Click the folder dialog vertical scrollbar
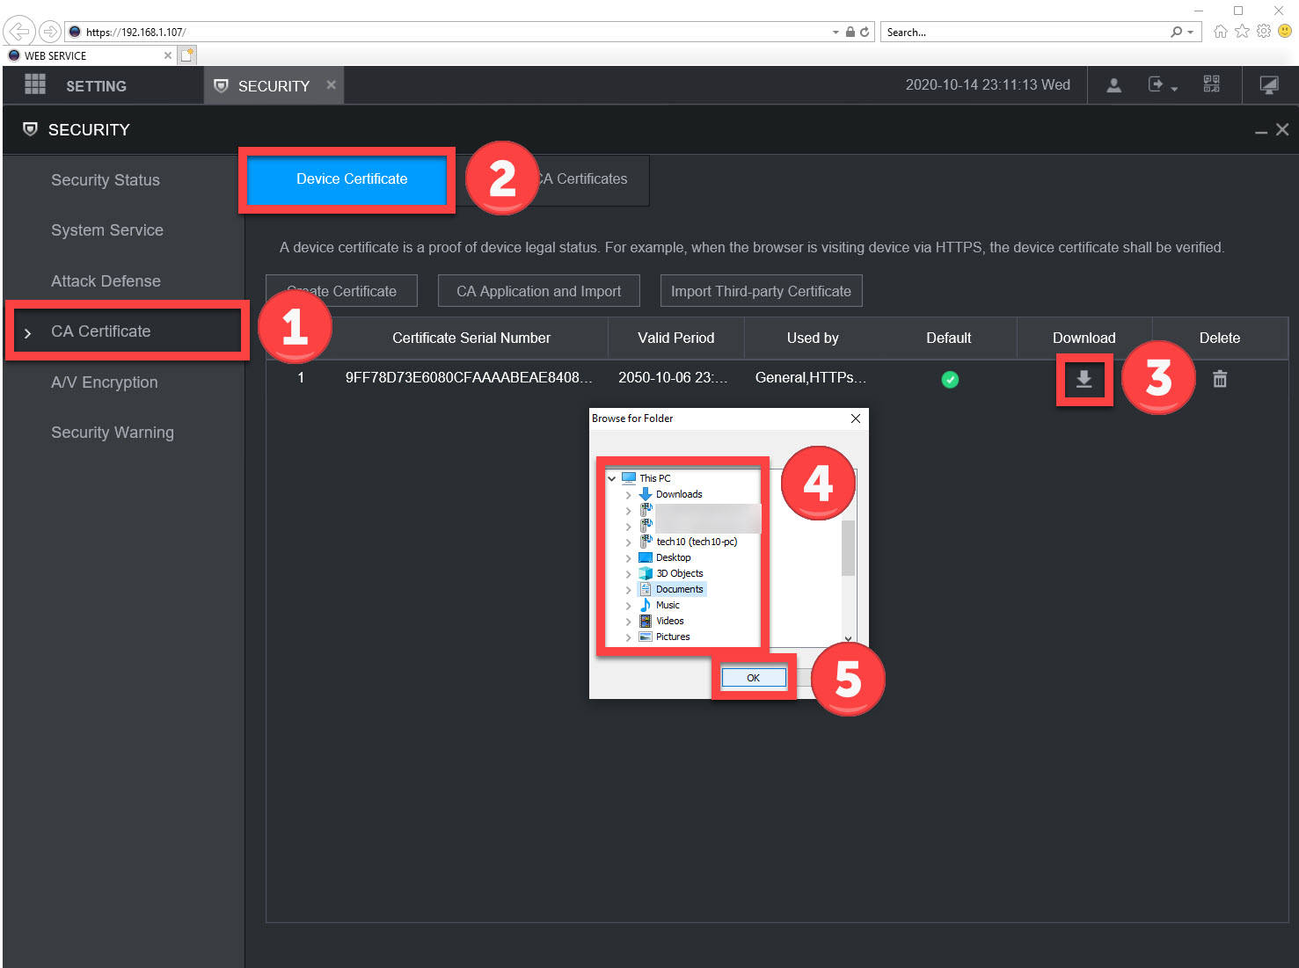The height and width of the screenshot is (968, 1299). (x=848, y=548)
